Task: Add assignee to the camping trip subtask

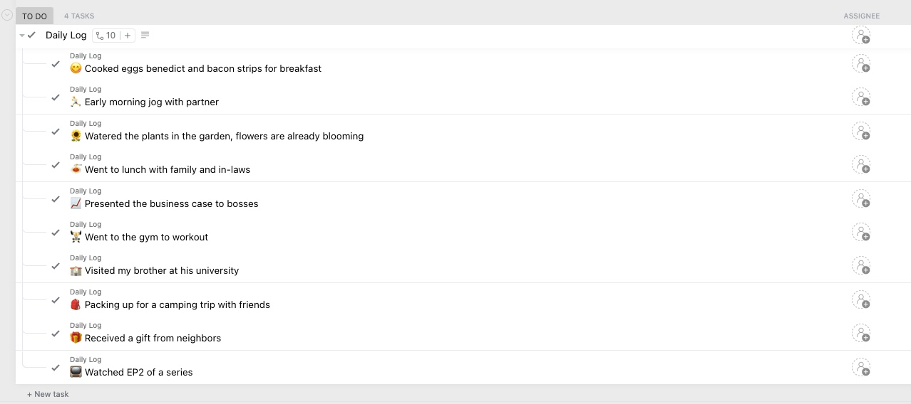Action: coord(861,300)
